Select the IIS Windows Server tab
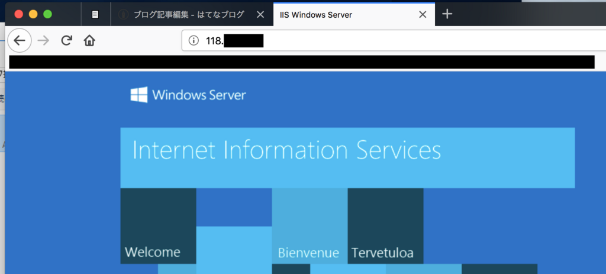Viewport: 606px width, 274px height. (x=354, y=15)
